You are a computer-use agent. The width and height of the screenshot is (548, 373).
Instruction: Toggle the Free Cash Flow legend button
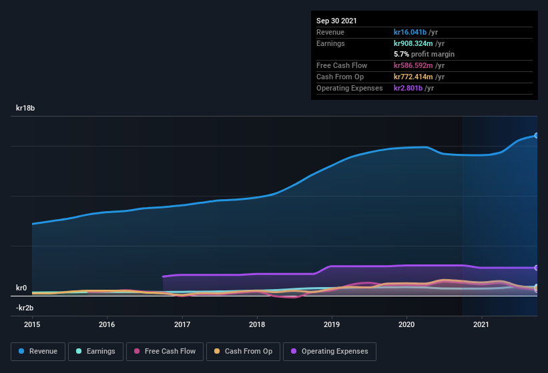[165, 352]
